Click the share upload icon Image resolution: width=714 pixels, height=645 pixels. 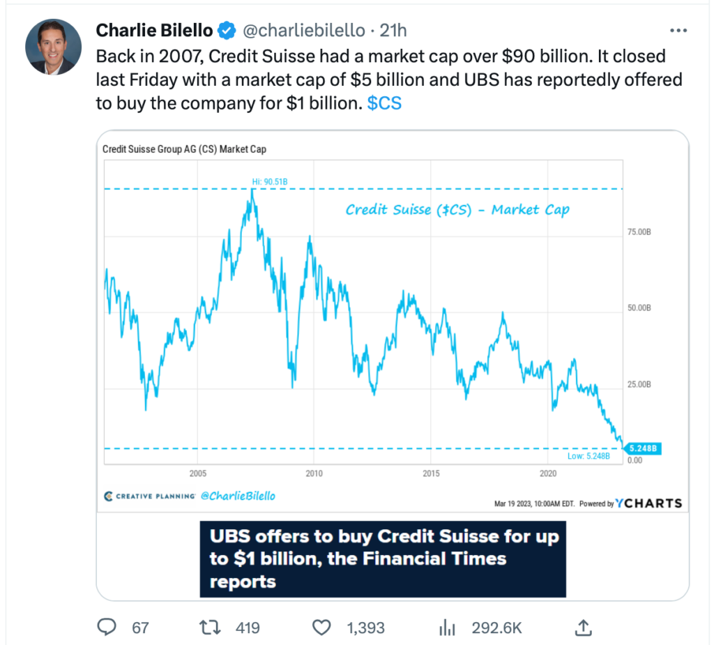[584, 628]
